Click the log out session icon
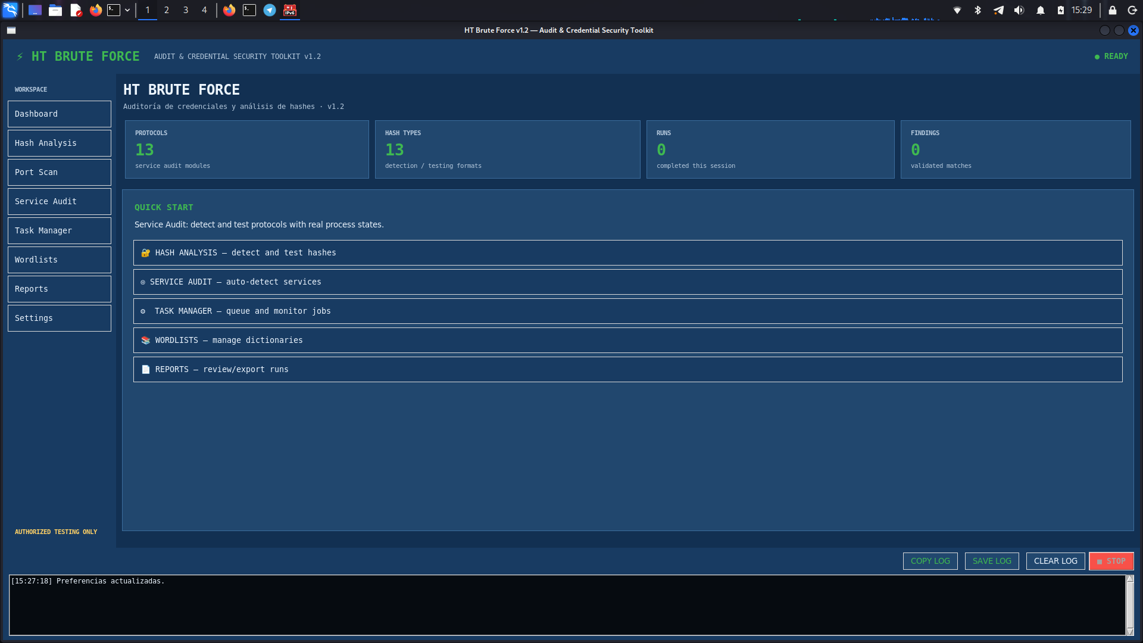The image size is (1143, 643). [1132, 10]
